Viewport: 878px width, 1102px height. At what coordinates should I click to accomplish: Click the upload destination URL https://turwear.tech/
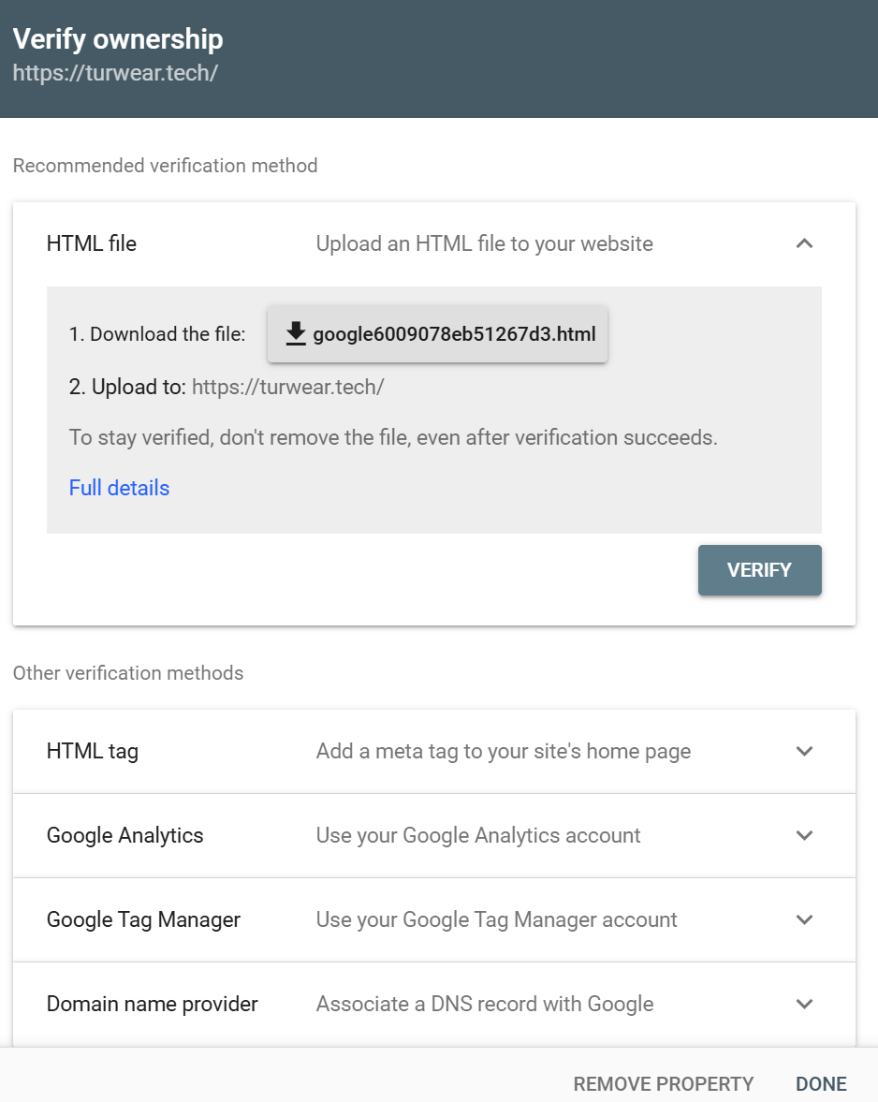[287, 387]
